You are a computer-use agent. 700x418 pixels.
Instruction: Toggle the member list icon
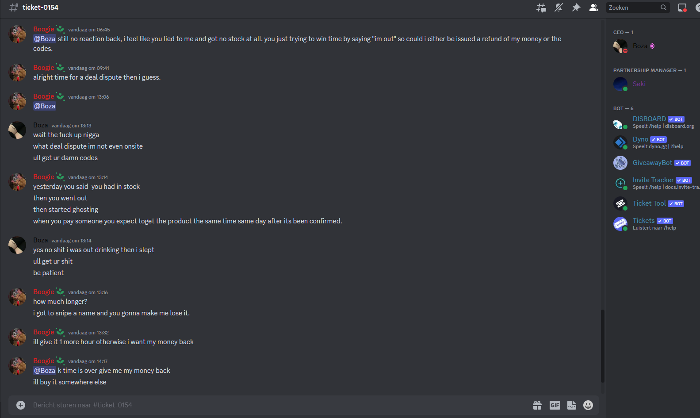[x=593, y=8]
